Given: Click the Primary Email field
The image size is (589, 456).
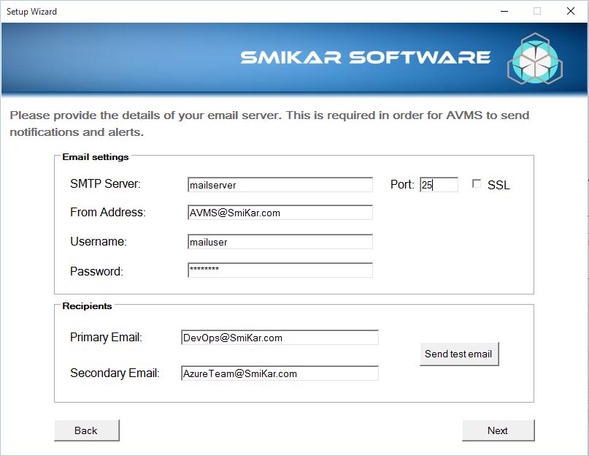Looking at the screenshot, I should pyautogui.click(x=280, y=338).
